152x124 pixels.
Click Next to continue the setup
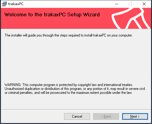click(x=135, y=116)
